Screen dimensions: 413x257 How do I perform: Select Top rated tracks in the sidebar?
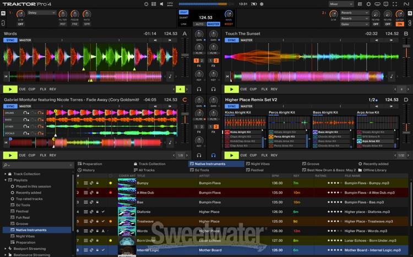click(x=29, y=199)
